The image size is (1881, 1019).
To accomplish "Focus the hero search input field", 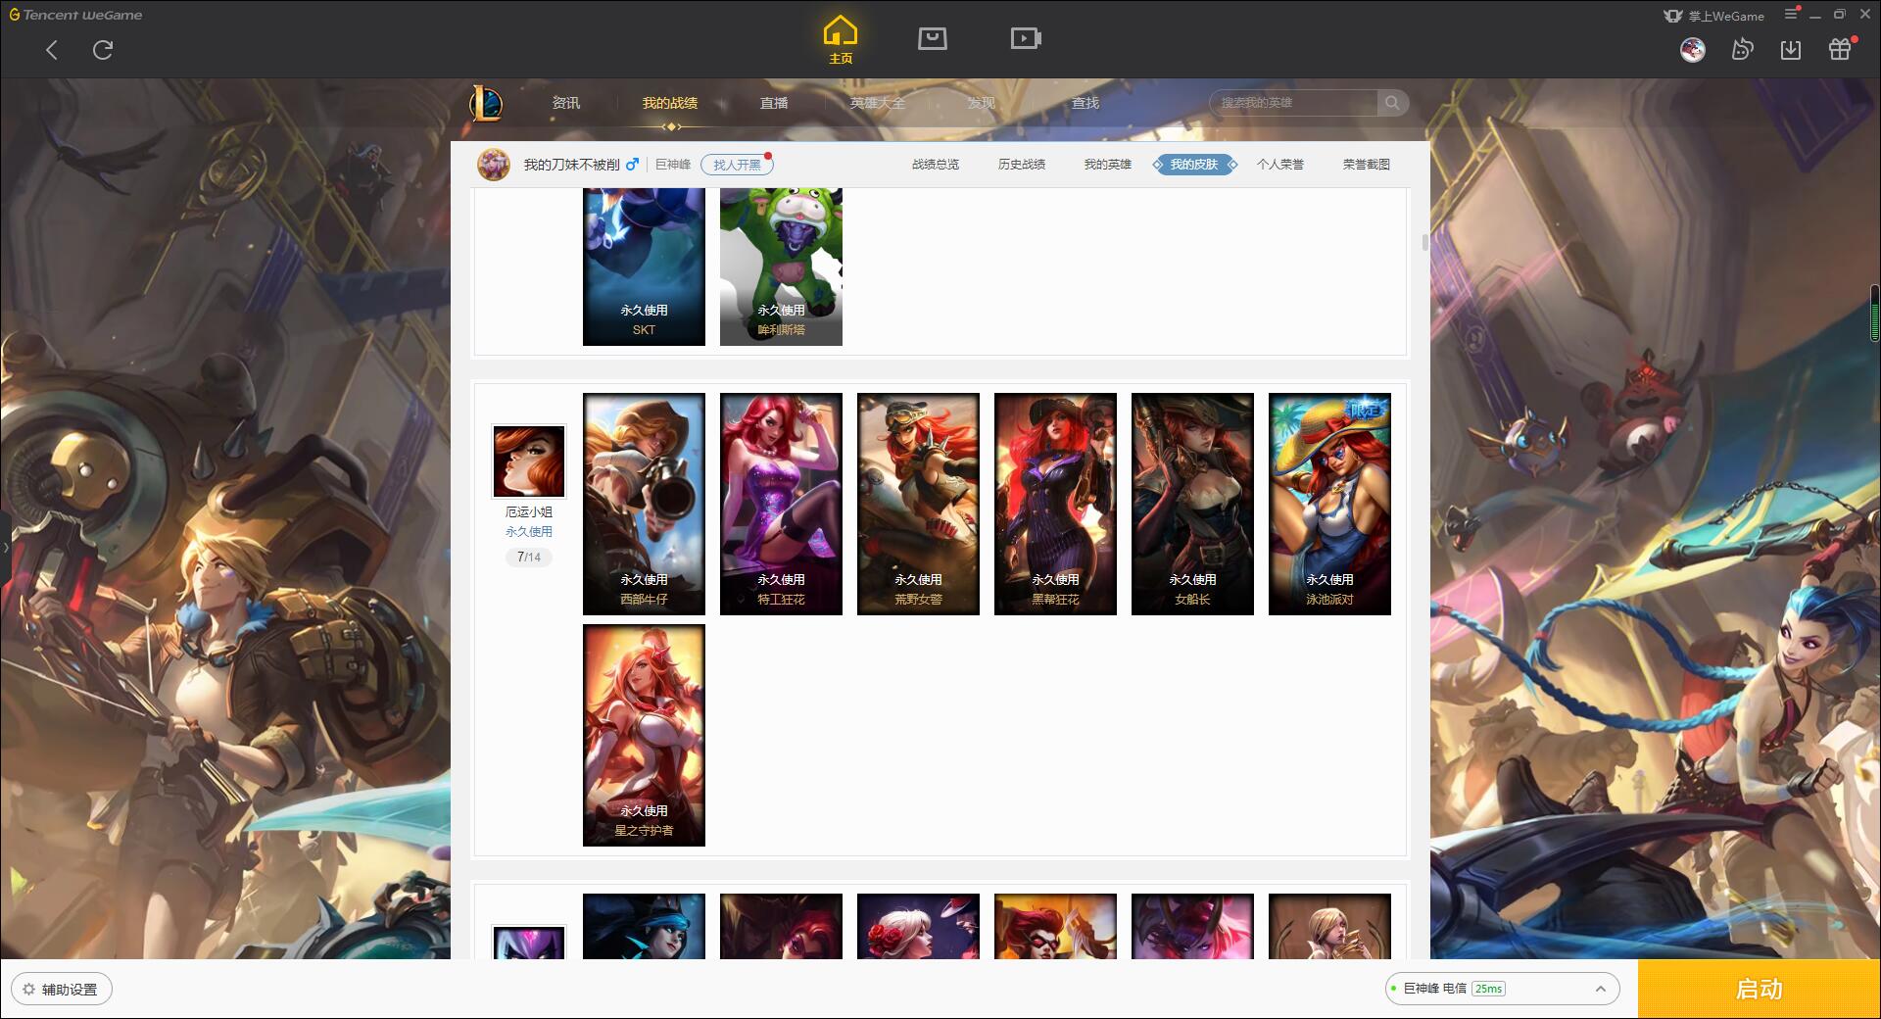I will coord(1293,103).
